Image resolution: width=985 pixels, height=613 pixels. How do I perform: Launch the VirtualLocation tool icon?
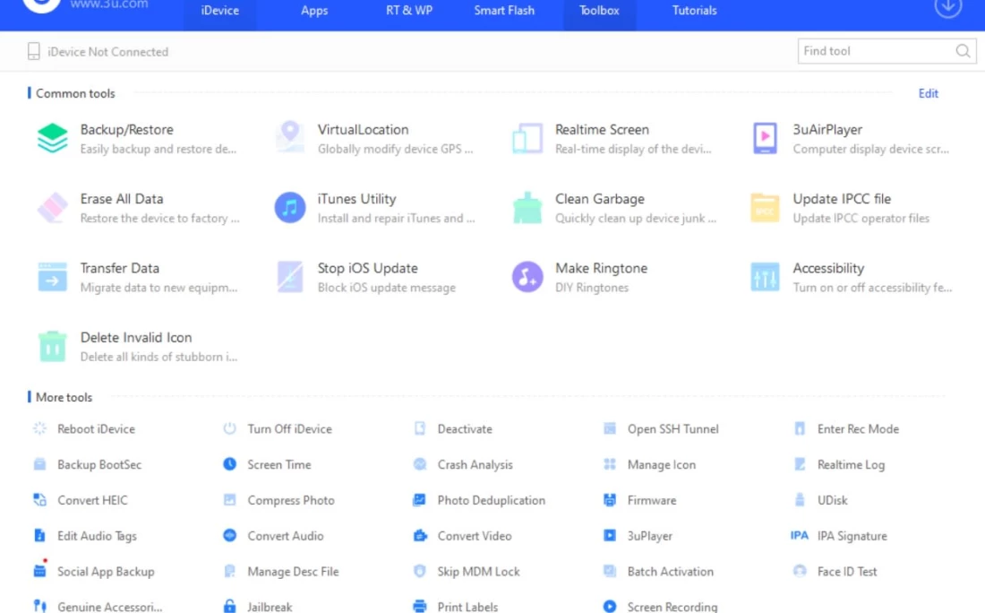(x=290, y=139)
